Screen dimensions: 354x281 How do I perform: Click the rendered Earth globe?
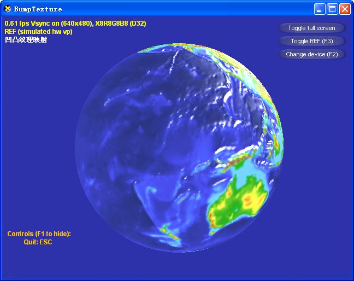point(179,148)
